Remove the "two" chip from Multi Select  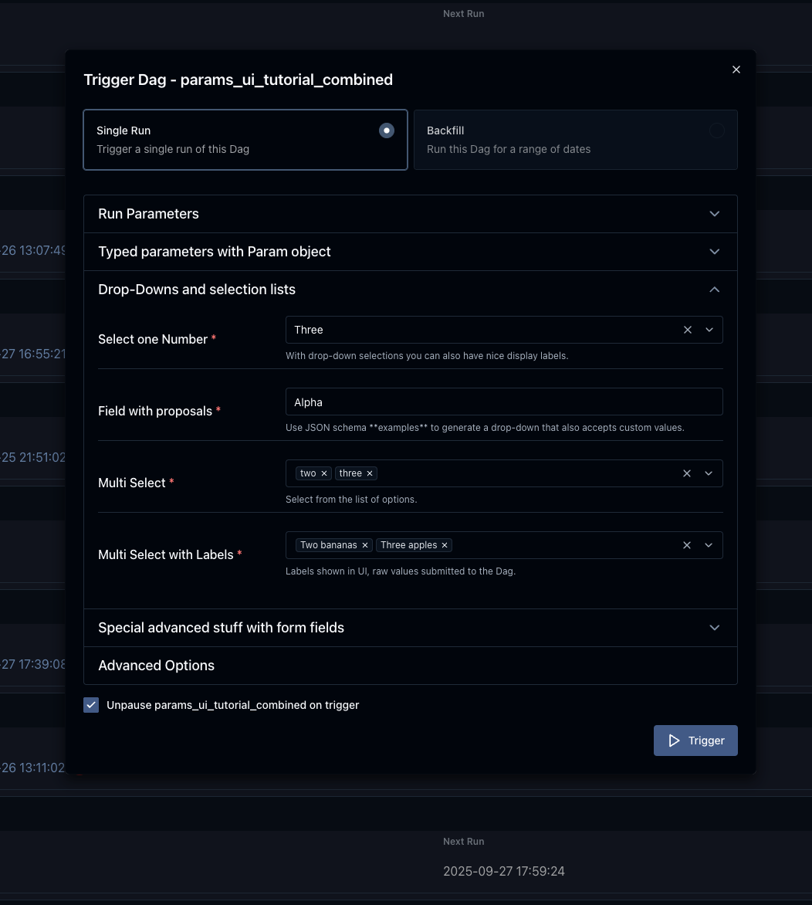(x=324, y=473)
